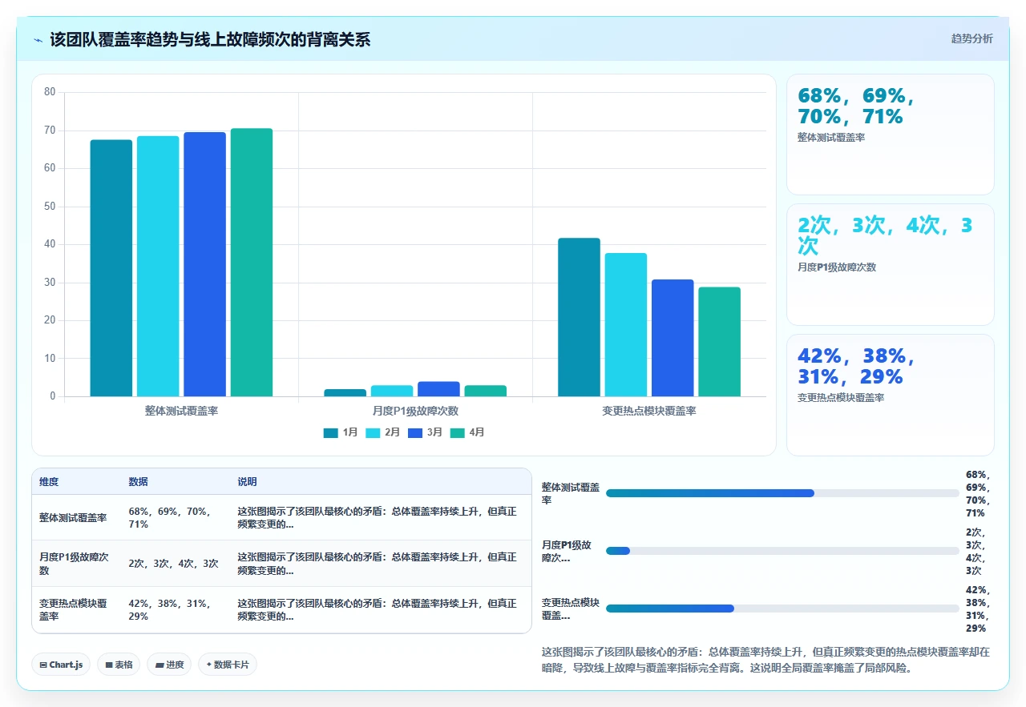Toggle the 1月 legend series
The height and width of the screenshot is (707, 1026).
[x=341, y=432]
